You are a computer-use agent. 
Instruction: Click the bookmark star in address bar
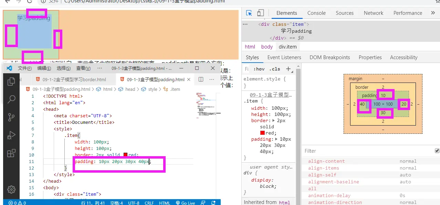tap(438, 1)
